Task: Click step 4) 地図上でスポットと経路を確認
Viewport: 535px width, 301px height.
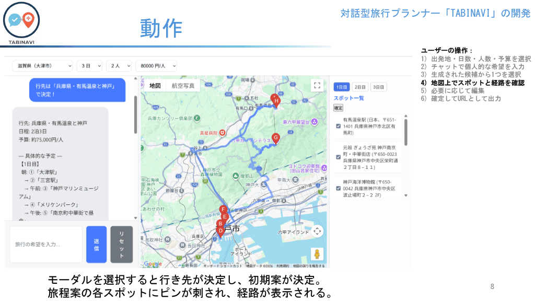Action: [472, 83]
